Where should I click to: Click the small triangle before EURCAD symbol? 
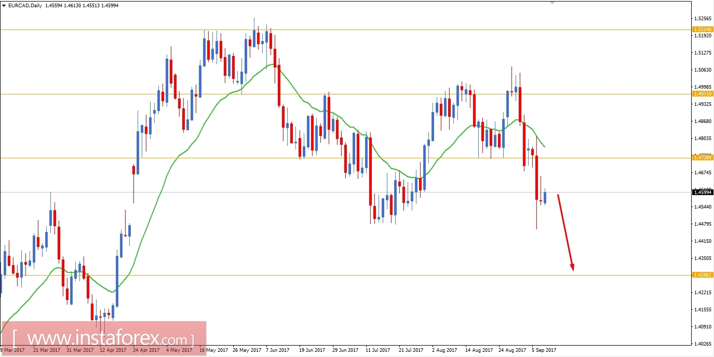(5, 5)
